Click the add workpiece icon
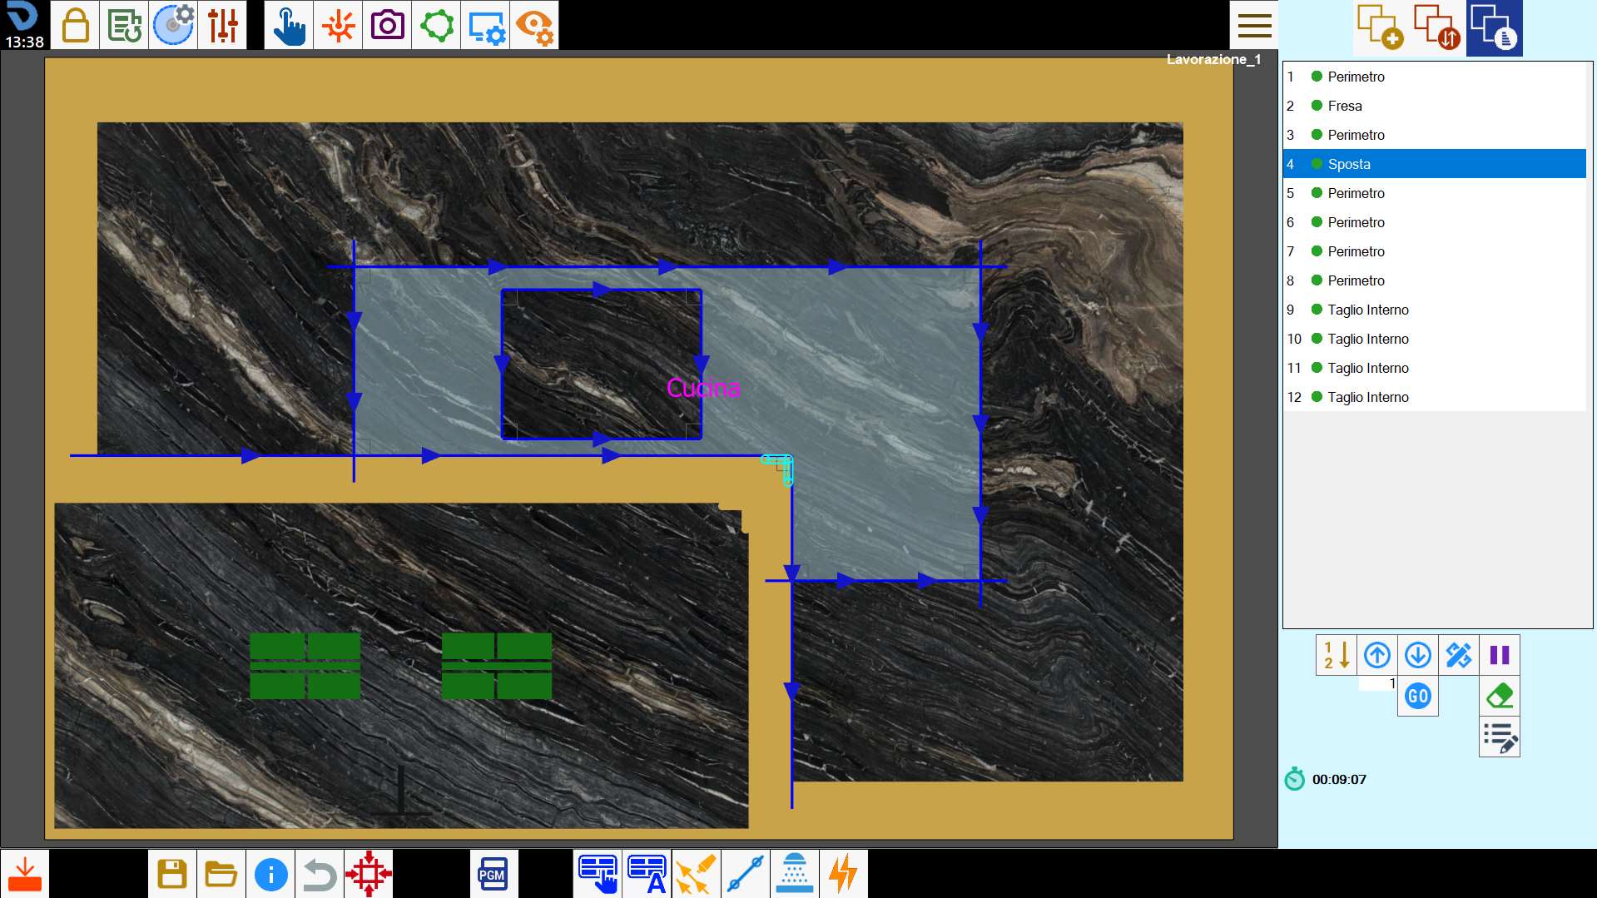 point(1381,27)
